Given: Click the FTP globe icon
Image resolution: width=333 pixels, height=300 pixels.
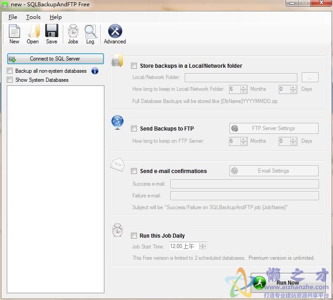Looking at the screenshot, I should (117, 122).
